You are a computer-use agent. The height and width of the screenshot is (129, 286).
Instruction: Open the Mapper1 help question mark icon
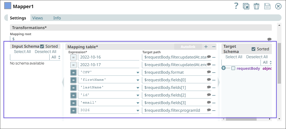[x=236, y=6]
